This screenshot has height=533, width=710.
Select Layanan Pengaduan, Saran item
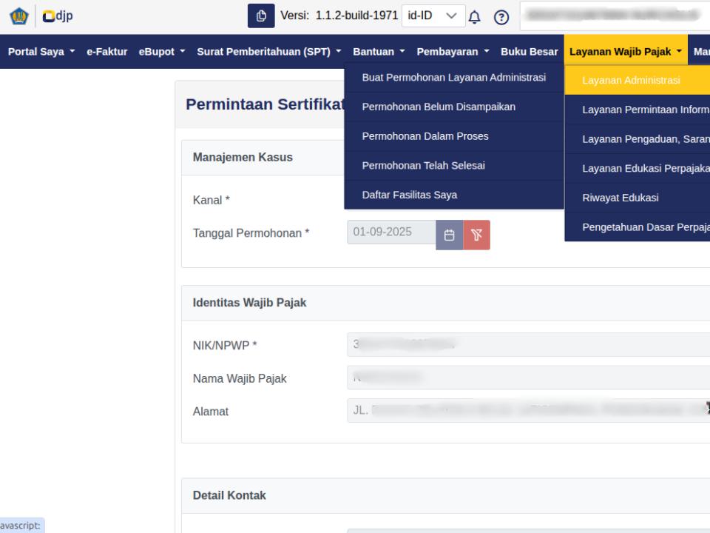click(x=637, y=139)
